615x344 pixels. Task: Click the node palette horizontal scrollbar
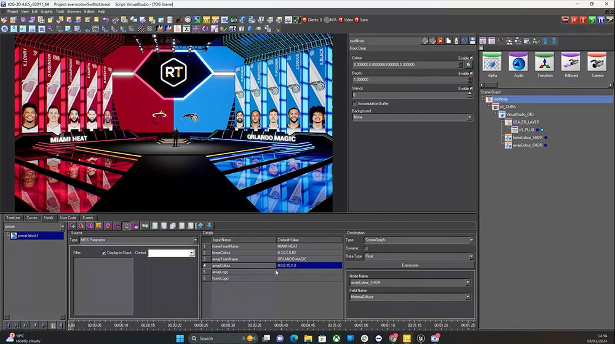point(545,85)
